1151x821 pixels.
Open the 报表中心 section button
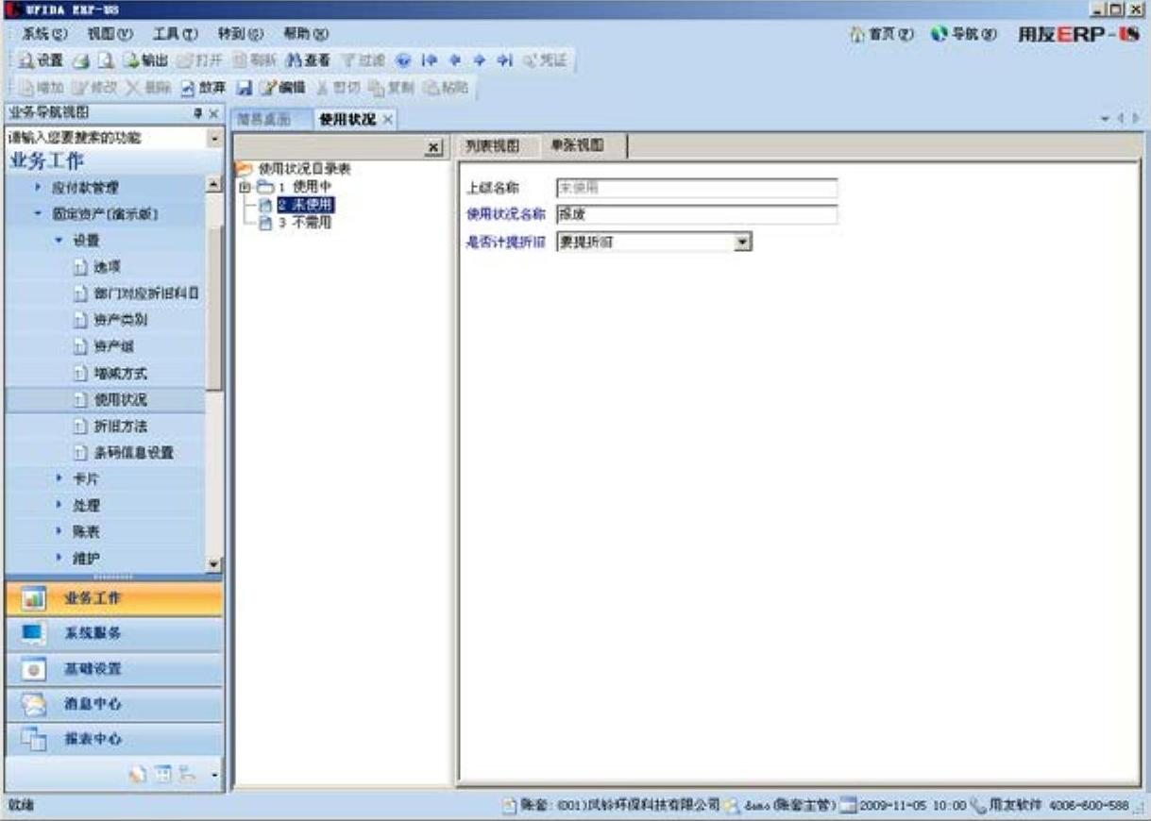click(113, 739)
